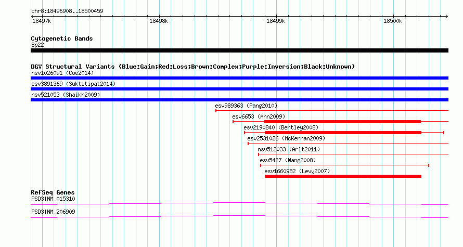Click the esv989363 (Pang2010) label
The width and height of the screenshot is (463, 247).
pyautogui.click(x=246, y=106)
